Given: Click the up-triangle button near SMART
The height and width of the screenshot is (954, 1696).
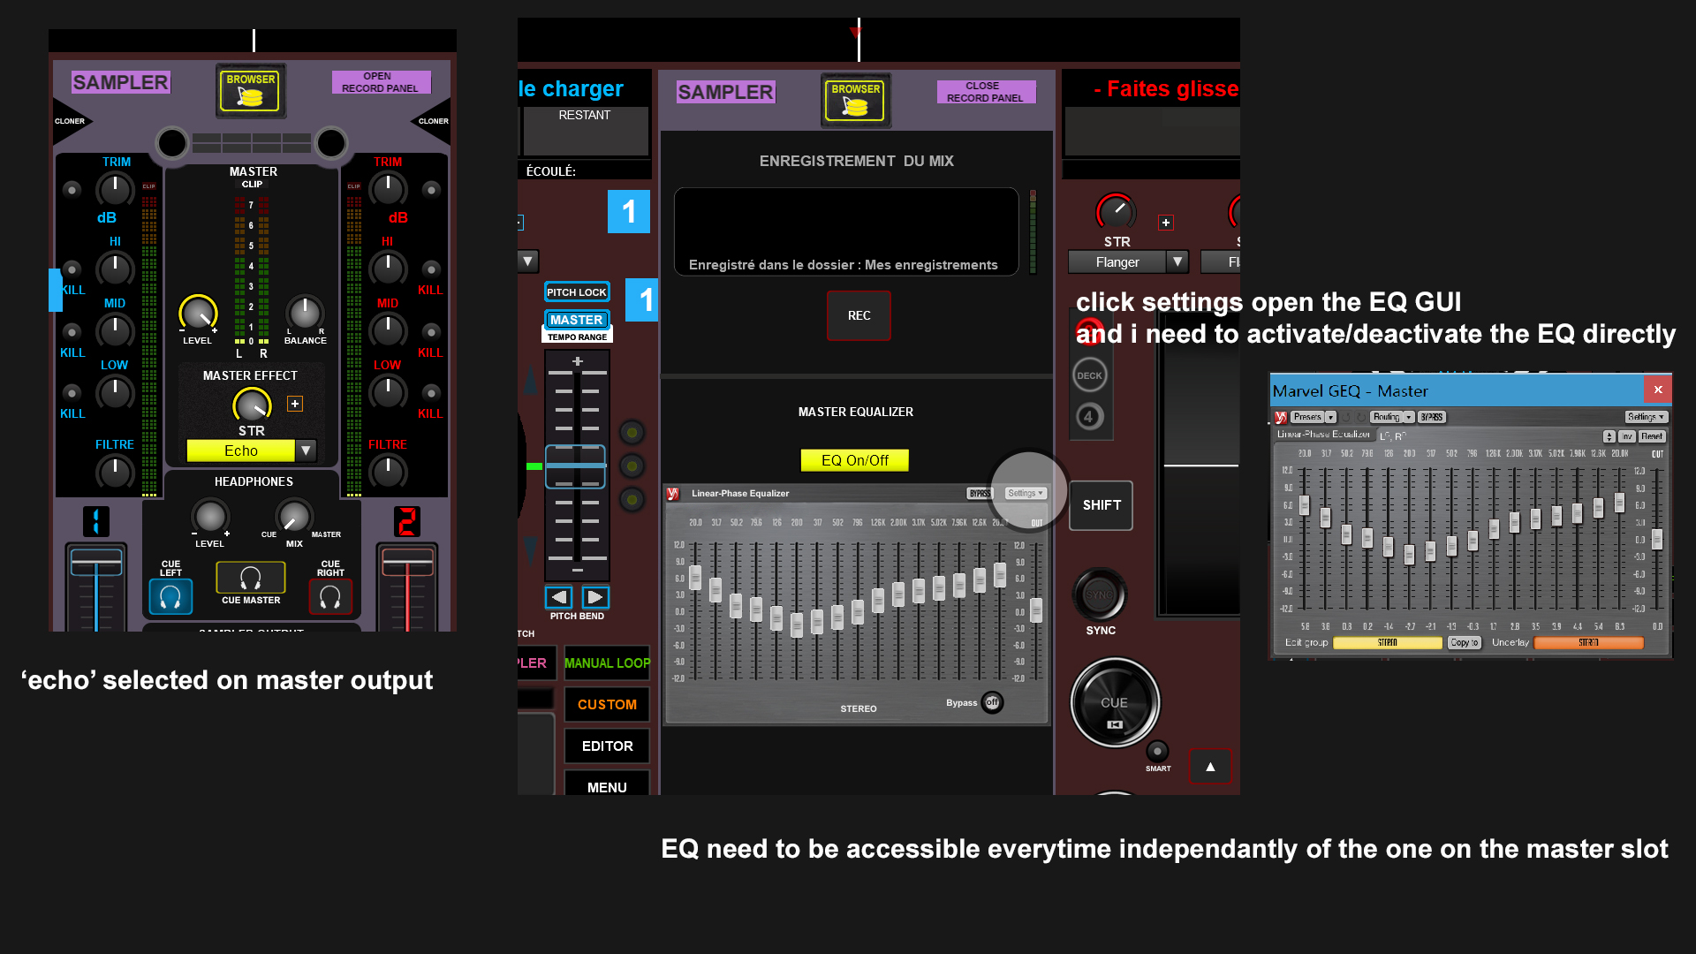Looking at the screenshot, I should pos(1210,767).
